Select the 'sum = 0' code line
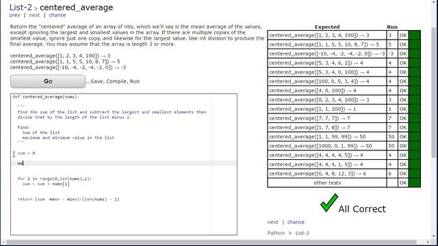The image size is (438, 246). click(26, 153)
